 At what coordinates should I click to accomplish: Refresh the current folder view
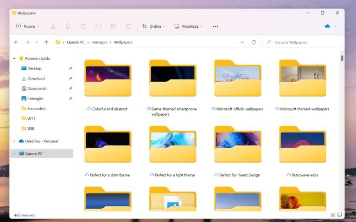254,42
